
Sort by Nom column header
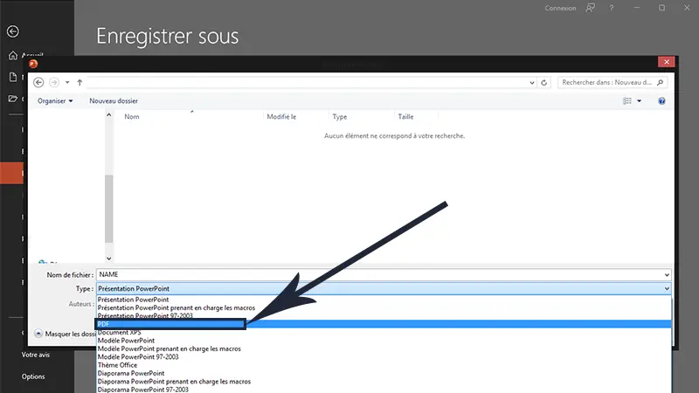click(x=132, y=117)
